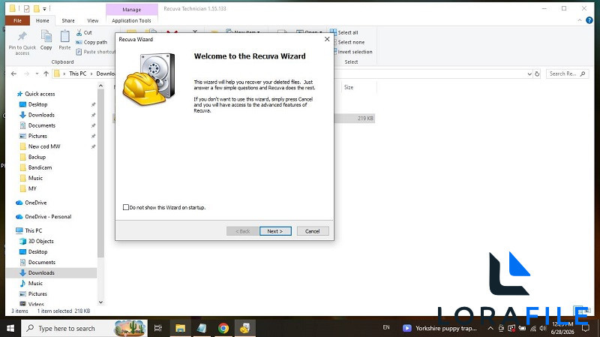Click Invert selection in ribbon

[x=352, y=52]
